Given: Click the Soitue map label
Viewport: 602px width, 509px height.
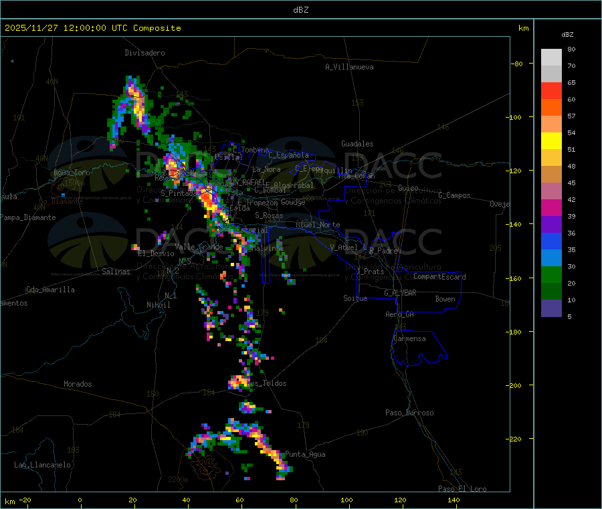Looking at the screenshot, I should 355,298.
